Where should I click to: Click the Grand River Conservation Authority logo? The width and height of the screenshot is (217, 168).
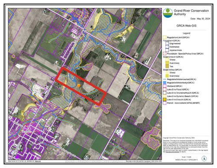168,13
